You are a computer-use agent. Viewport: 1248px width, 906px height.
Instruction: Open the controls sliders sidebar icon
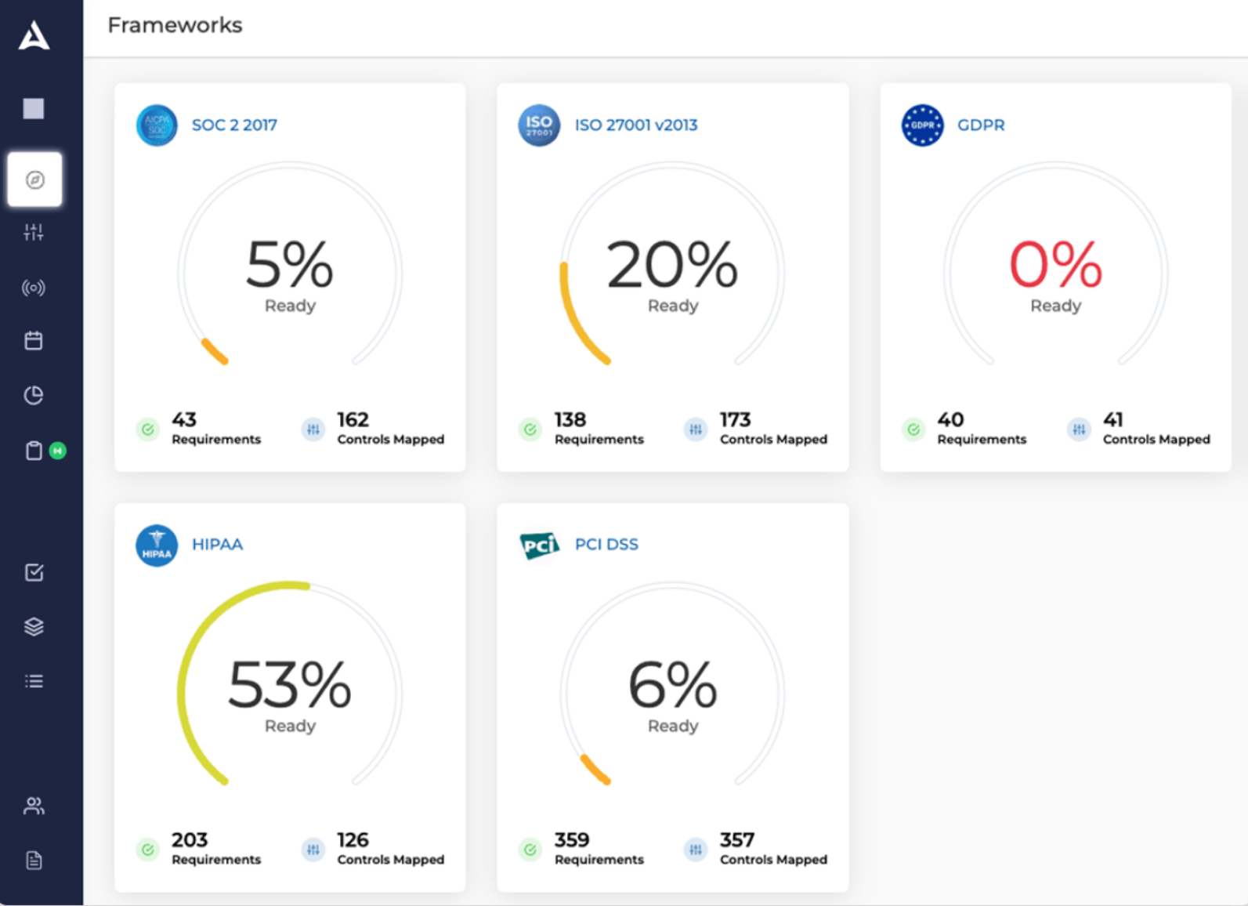coord(34,232)
